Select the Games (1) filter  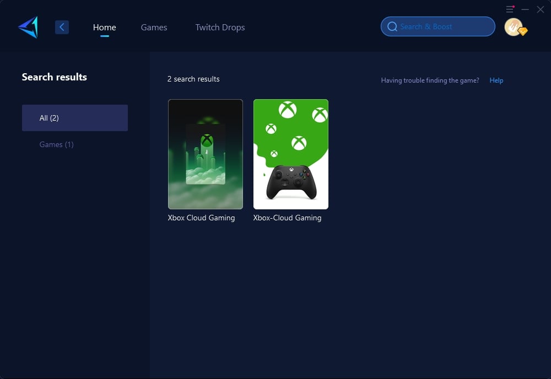tap(56, 144)
